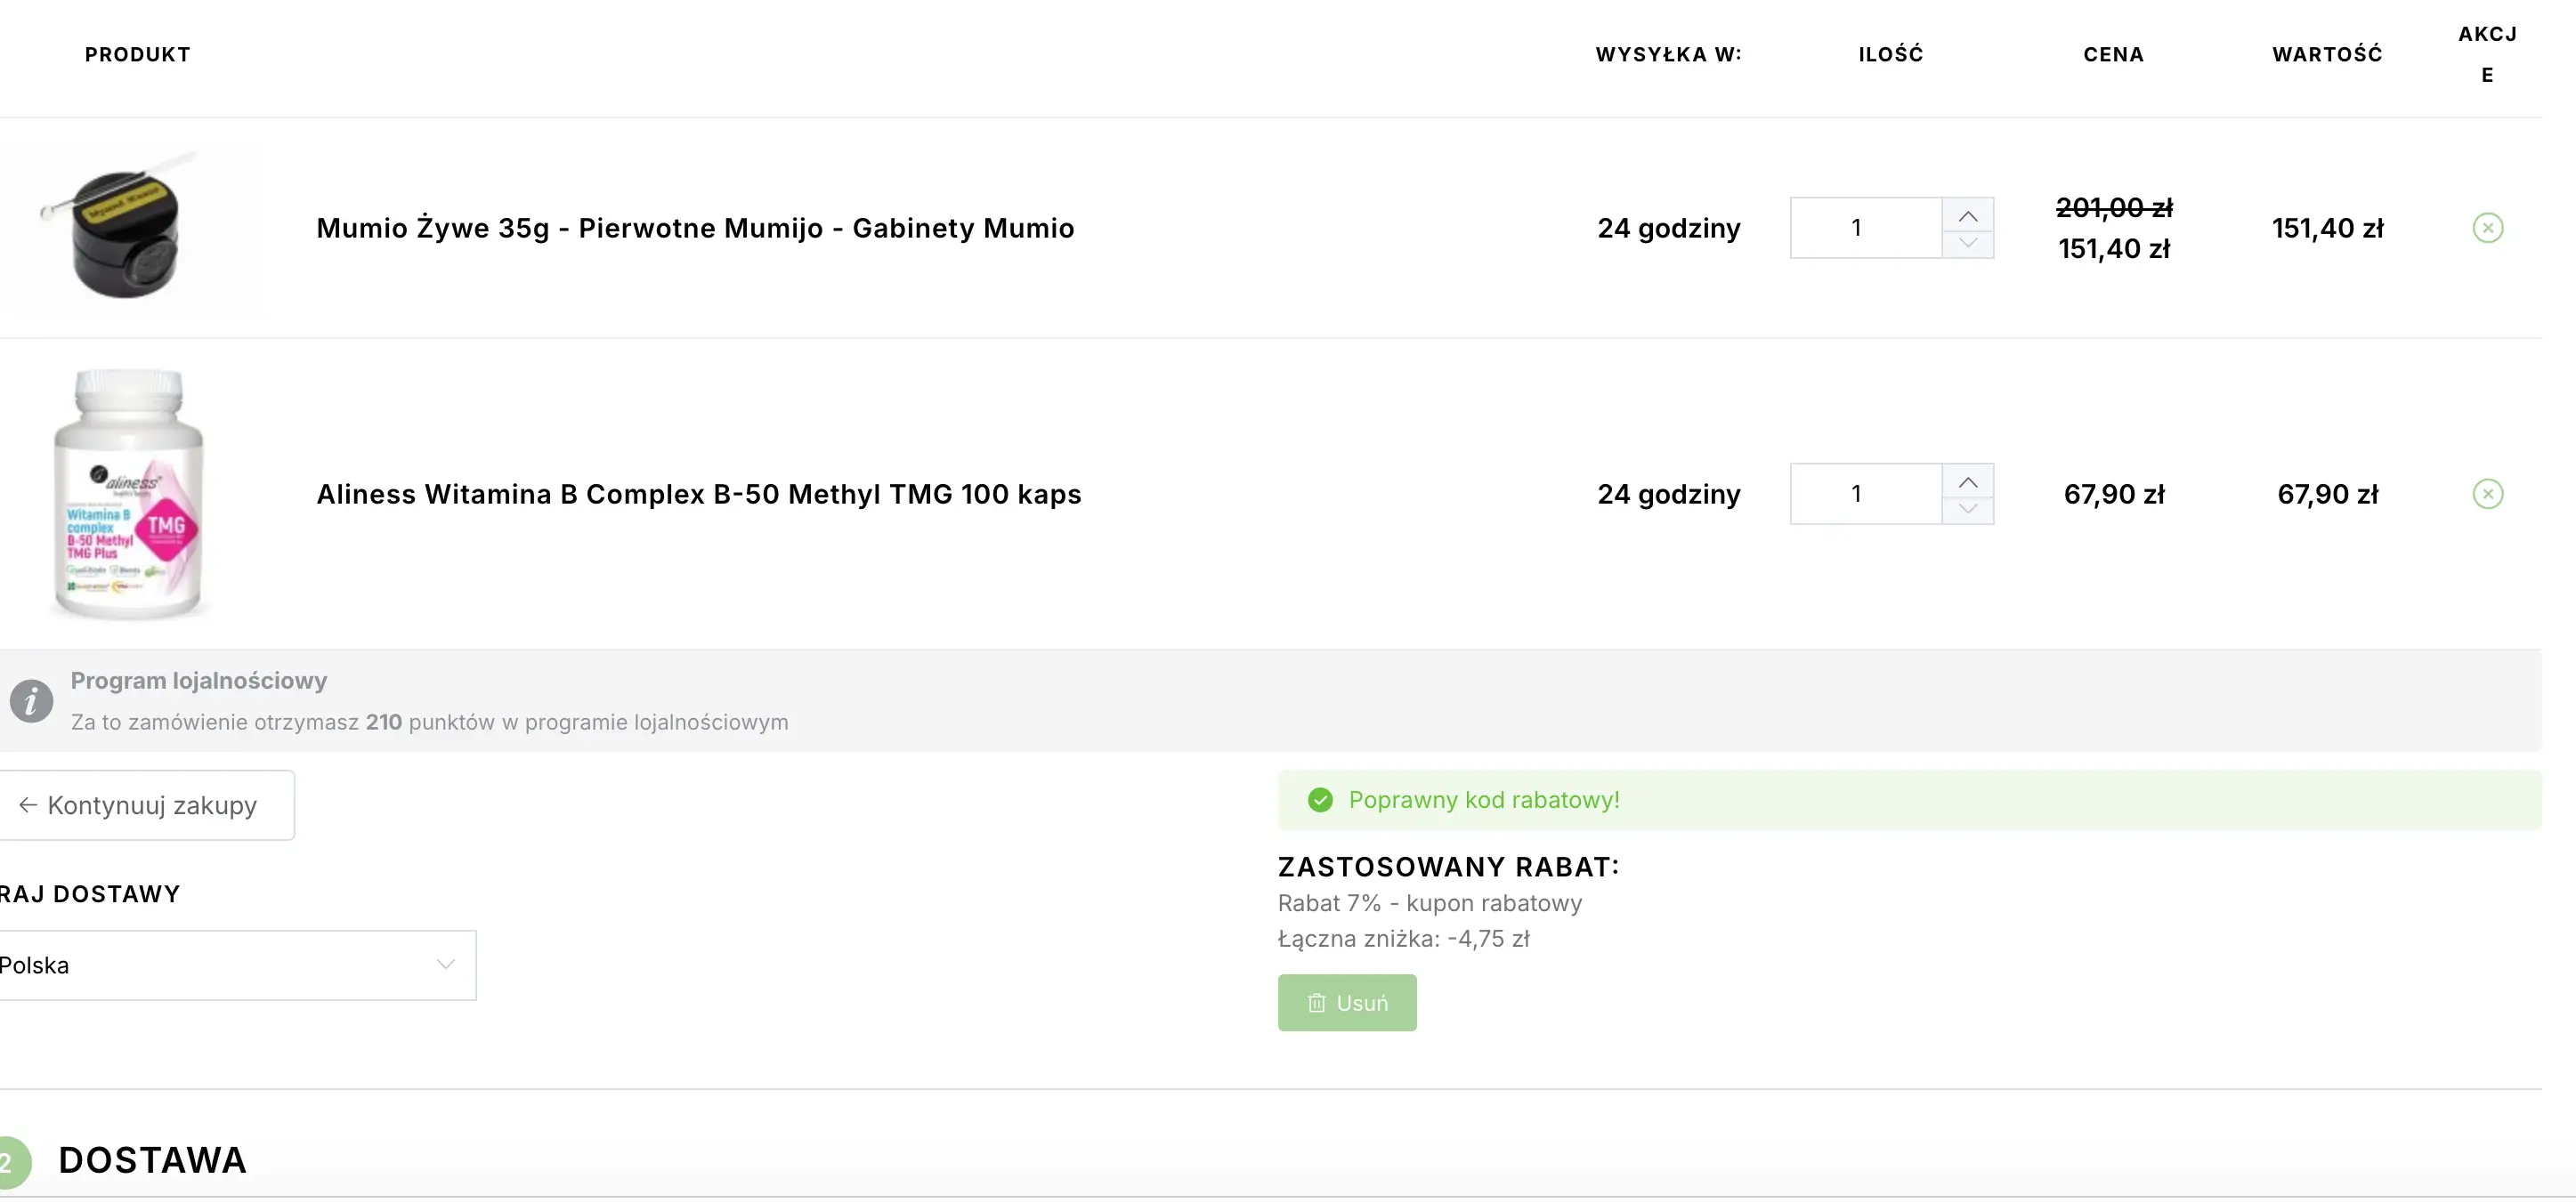Remove Mumio Żywe product from cart

click(2487, 228)
